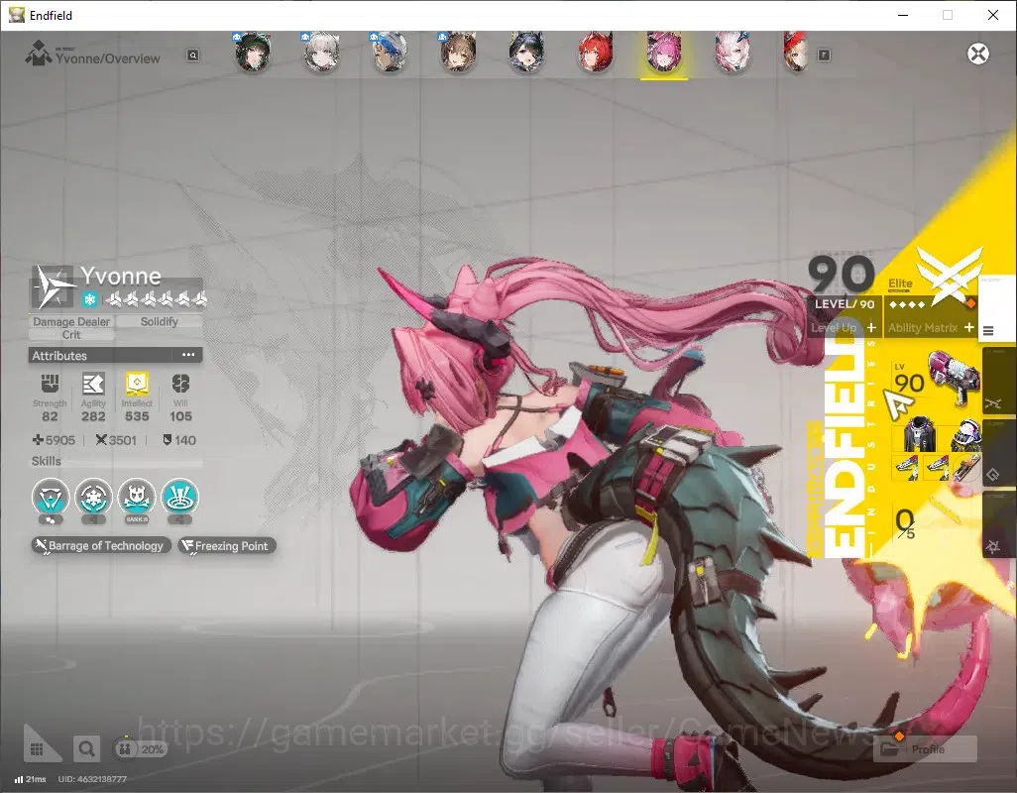Viewport: 1017px width, 793px height.
Task: Expand Attributes with the three-dots button
Action: point(188,355)
